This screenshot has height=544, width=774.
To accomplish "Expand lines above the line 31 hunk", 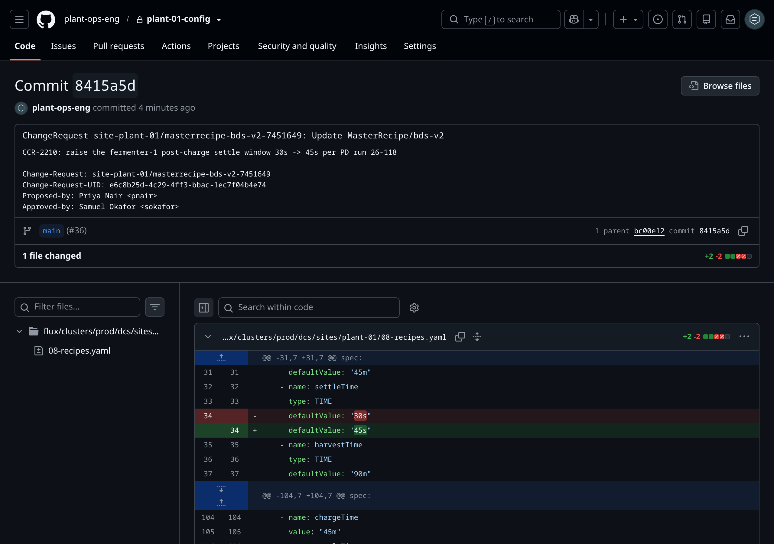I will (221, 358).
